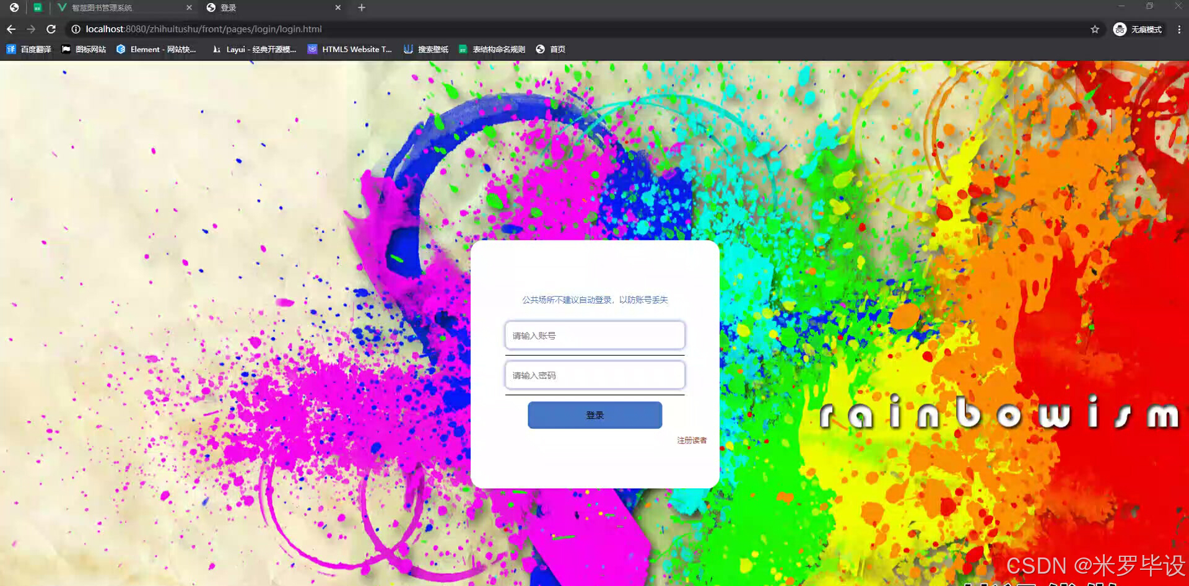Open new tab with plus button
Image resolution: width=1189 pixels, height=586 pixels.
click(362, 7)
